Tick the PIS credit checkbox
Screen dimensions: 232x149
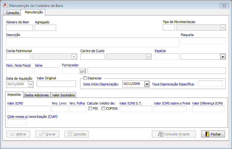tap(90, 108)
